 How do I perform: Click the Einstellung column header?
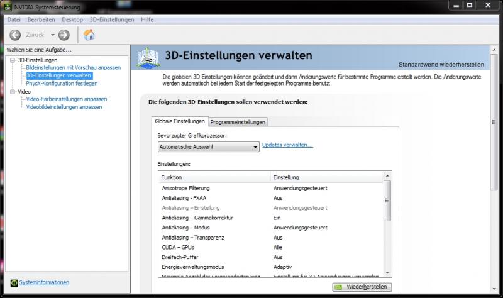pyautogui.click(x=327, y=177)
